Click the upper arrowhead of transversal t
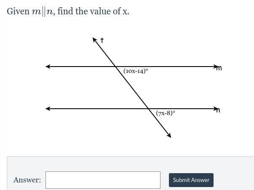 coord(95,40)
